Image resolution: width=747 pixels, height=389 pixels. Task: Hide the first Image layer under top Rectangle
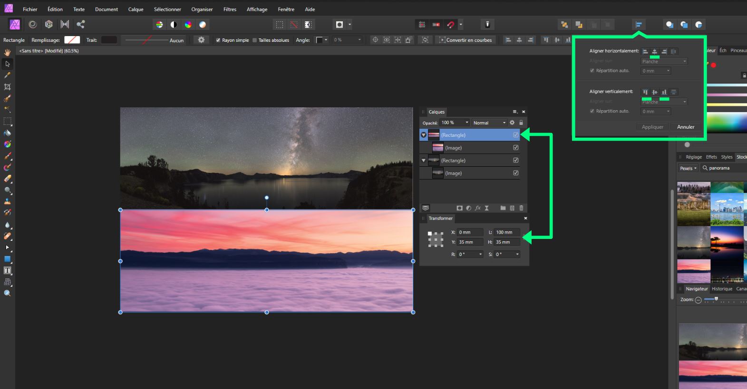[516, 148]
